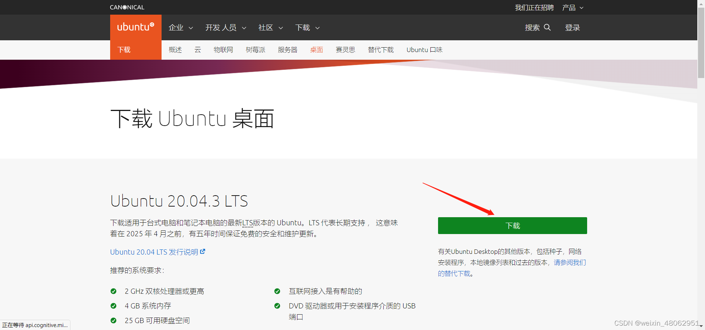Expand the 社区 dropdown menu
Image resolution: width=705 pixels, height=330 pixels.
tap(271, 27)
